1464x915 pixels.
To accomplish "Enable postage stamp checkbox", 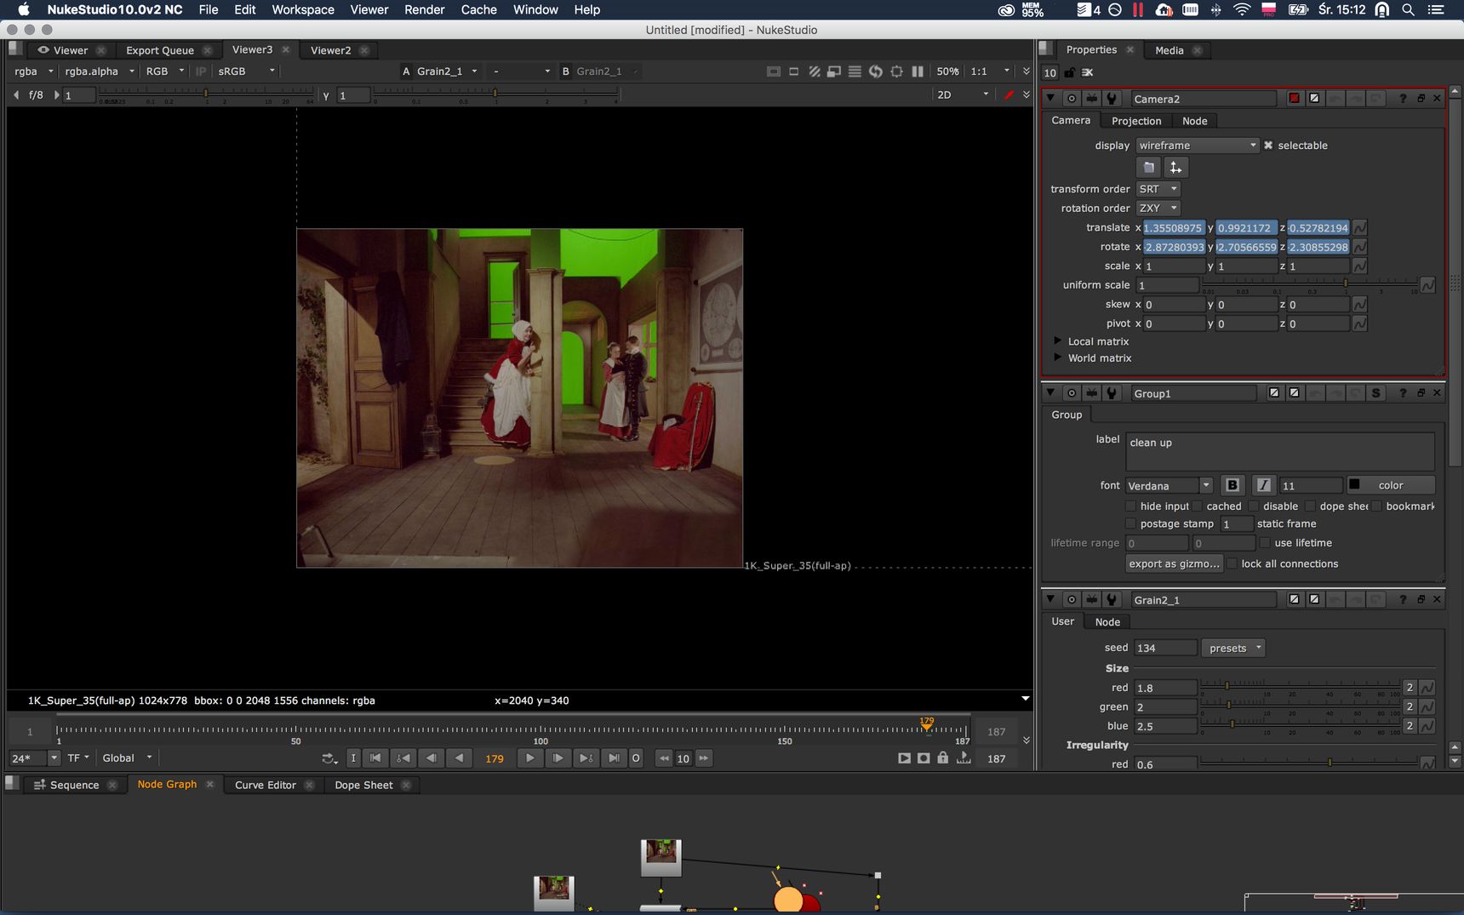I will [1130, 524].
